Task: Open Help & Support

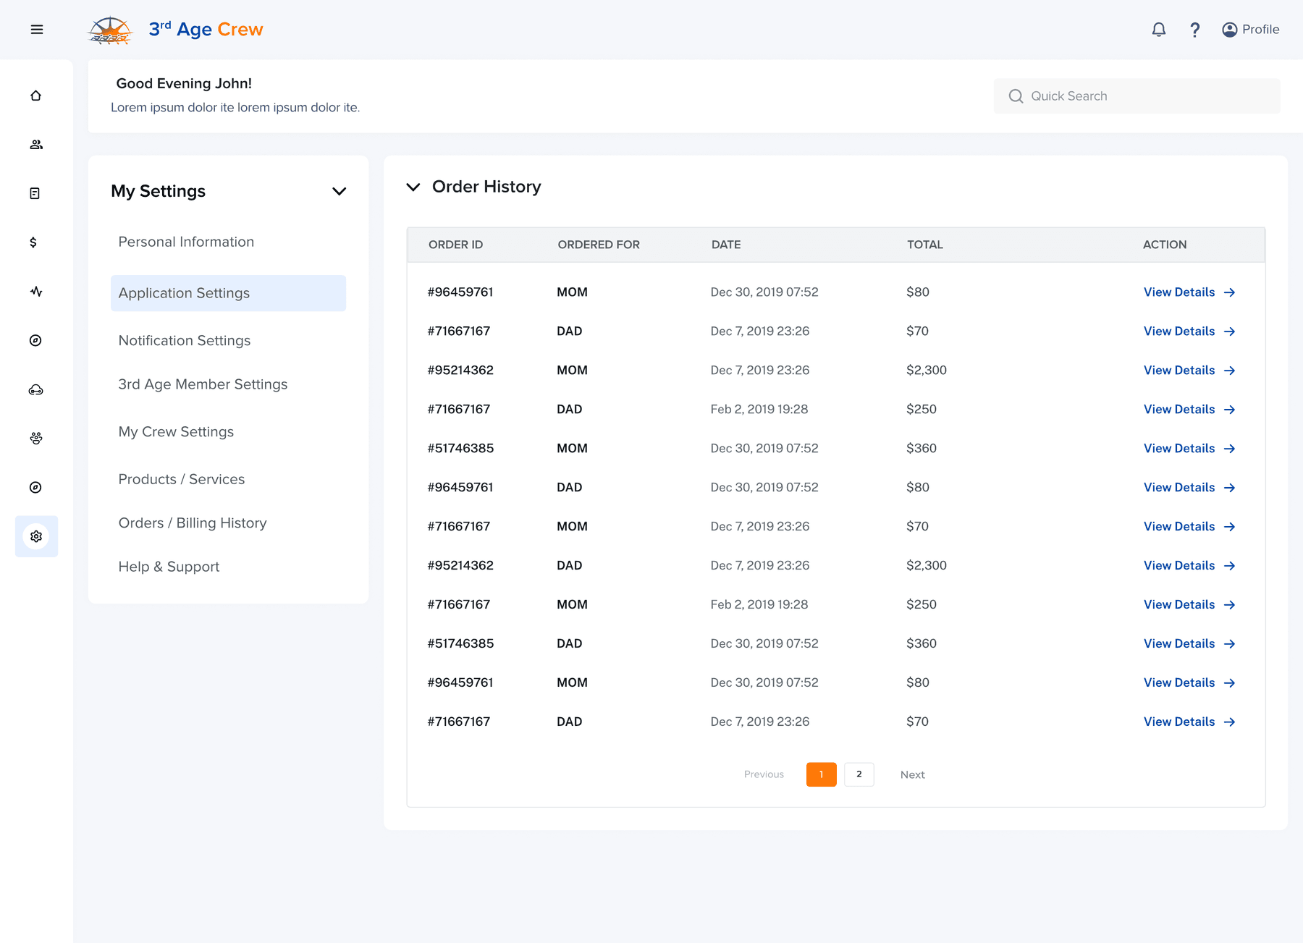Action: 169,567
